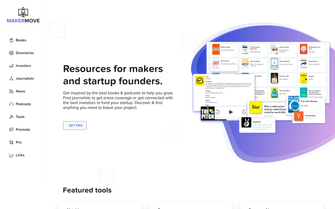Click the Tools hammer icon
This screenshot has height=209, width=335.
click(11, 117)
